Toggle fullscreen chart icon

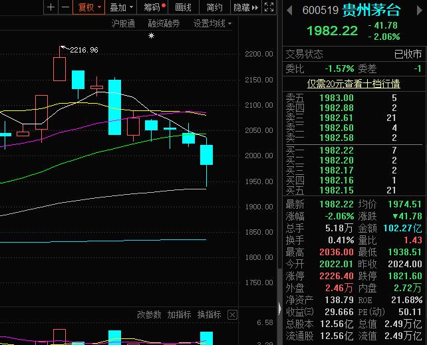tap(269, 7)
